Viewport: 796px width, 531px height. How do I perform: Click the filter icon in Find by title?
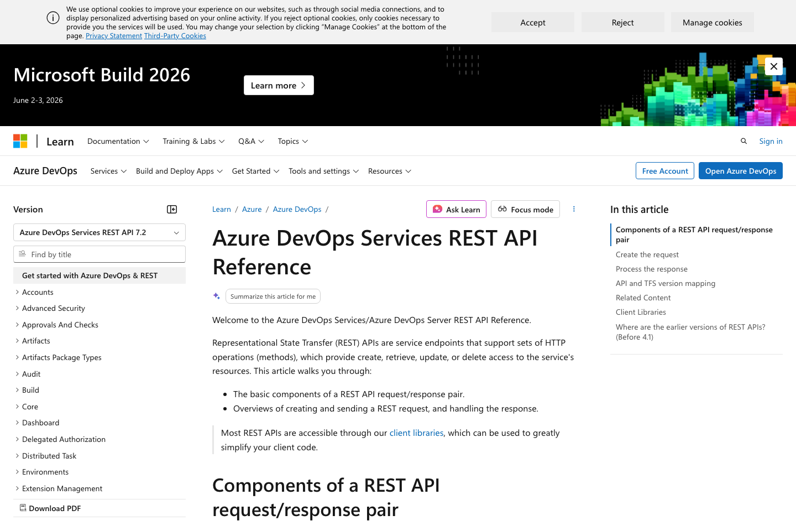coord(22,254)
